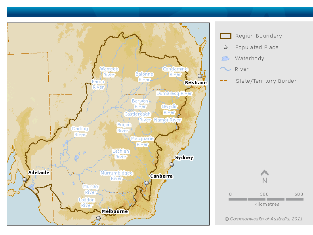Viewport: 313px width, 235px height.
Task: Select the Loddon River label
Action: point(87,203)
